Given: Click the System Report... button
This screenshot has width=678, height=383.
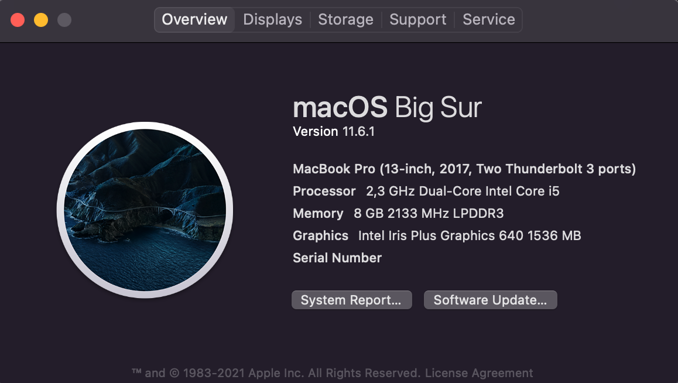Looking at the screenshot, I should point(351,300).
